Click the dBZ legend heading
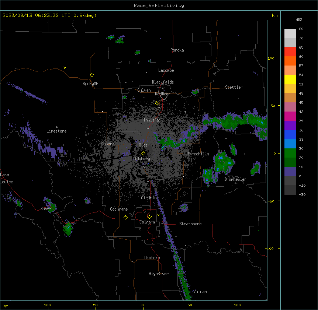 [299, 20]
